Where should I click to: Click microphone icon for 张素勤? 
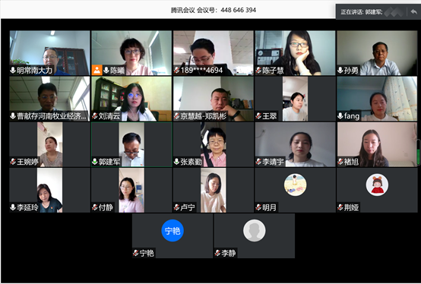pyautogui.click(x=176, y=162)
